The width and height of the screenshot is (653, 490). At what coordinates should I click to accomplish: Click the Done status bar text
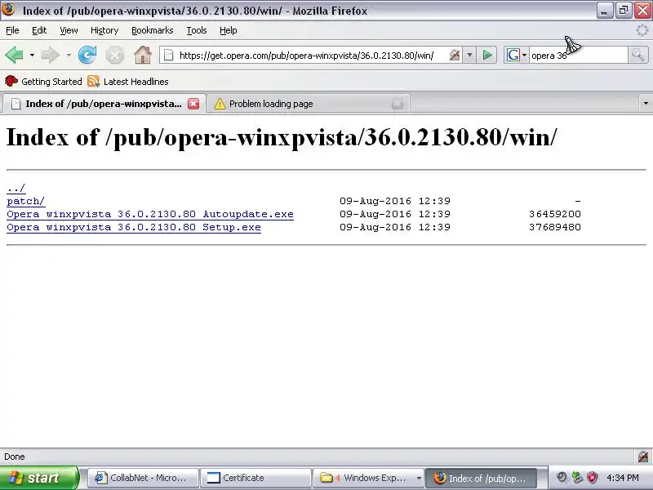[x=15, y=457]
